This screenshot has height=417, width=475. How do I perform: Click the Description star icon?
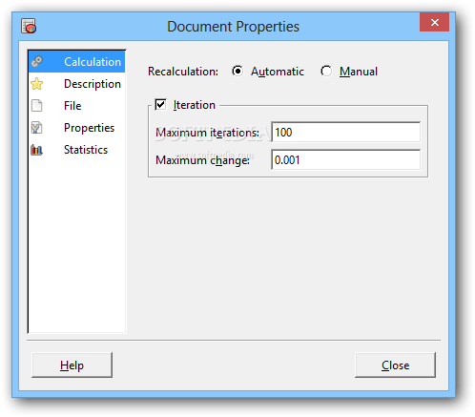tap(37, 84)
